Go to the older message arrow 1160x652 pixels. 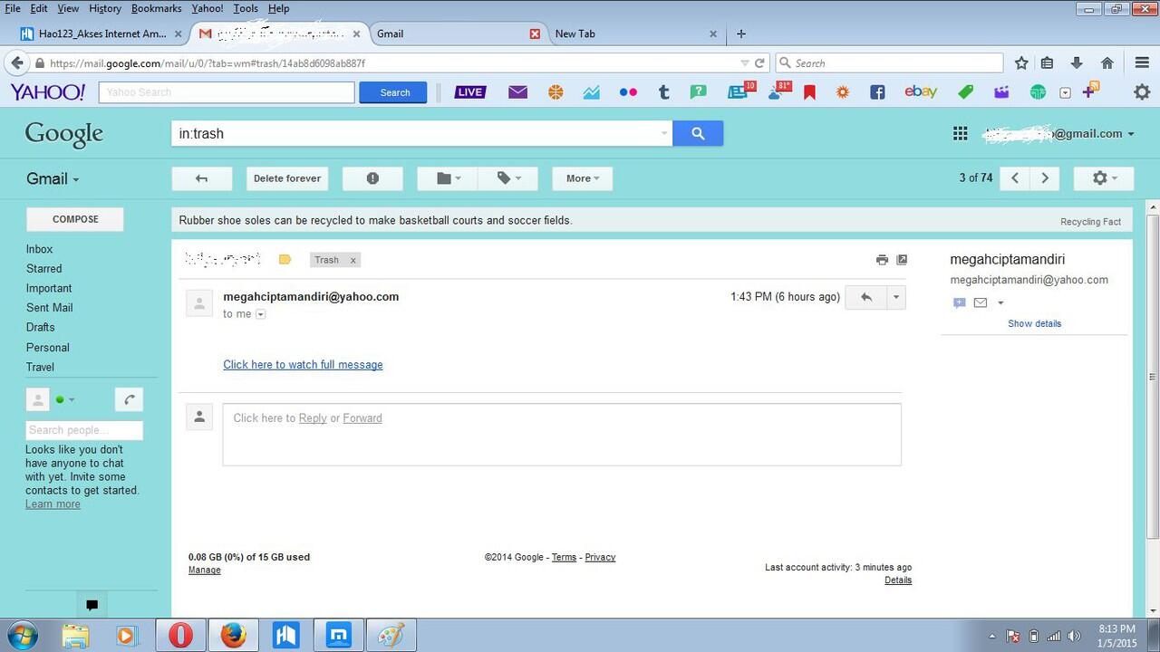tap(1045, 178)
